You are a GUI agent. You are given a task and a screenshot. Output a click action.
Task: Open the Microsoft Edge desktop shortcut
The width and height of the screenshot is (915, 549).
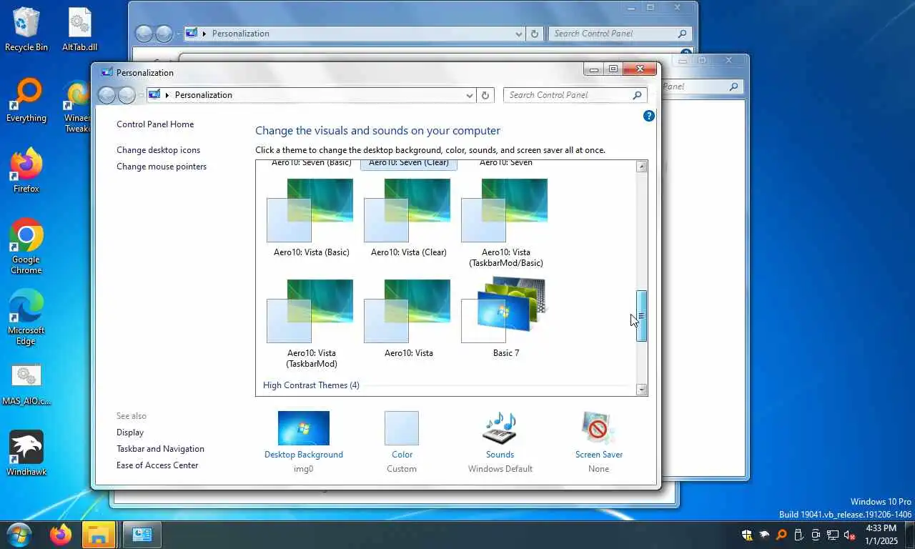pos(26,317)
